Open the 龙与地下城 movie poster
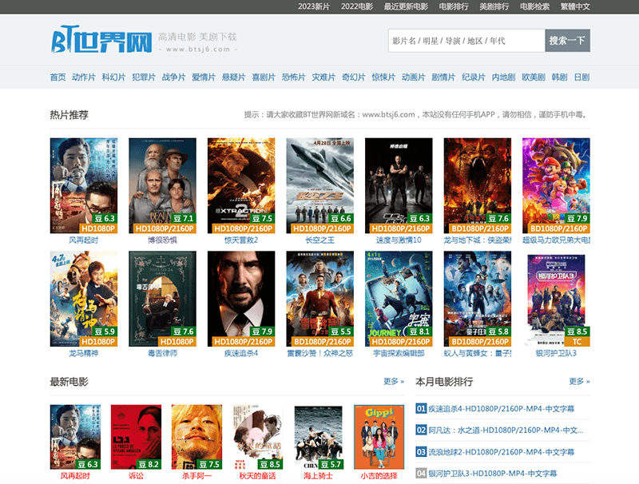This screenshot has height=484, width=639. click(478, 185)
